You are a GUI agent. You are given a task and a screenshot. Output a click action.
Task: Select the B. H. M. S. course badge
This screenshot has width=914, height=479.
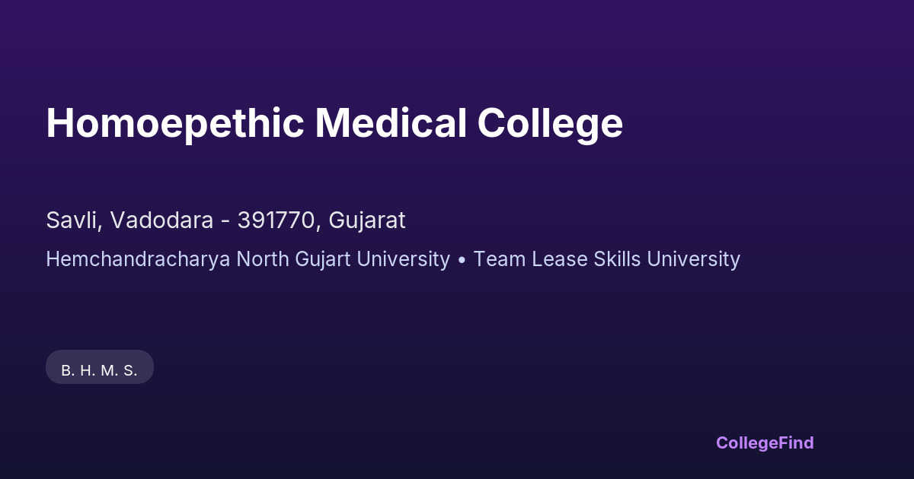click(x=100, y=370)
